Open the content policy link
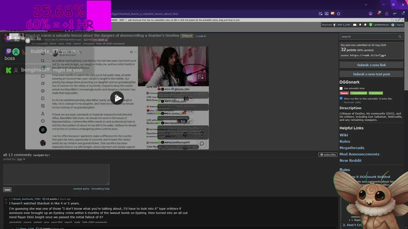 pos(81,189)
